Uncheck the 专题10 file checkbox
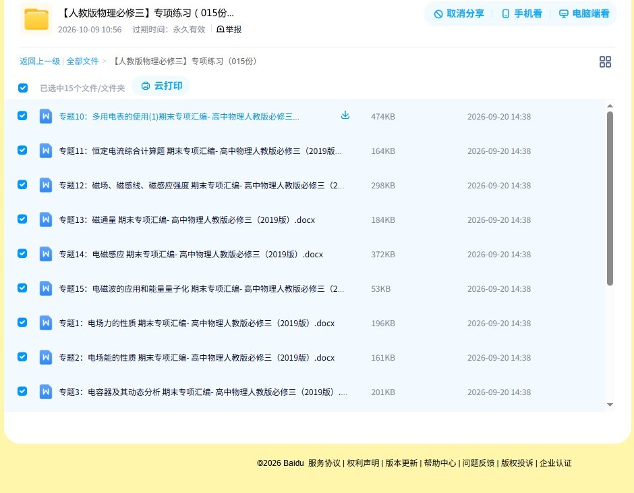 (22, 115)
